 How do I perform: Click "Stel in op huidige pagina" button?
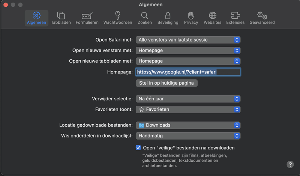point(166,83)
